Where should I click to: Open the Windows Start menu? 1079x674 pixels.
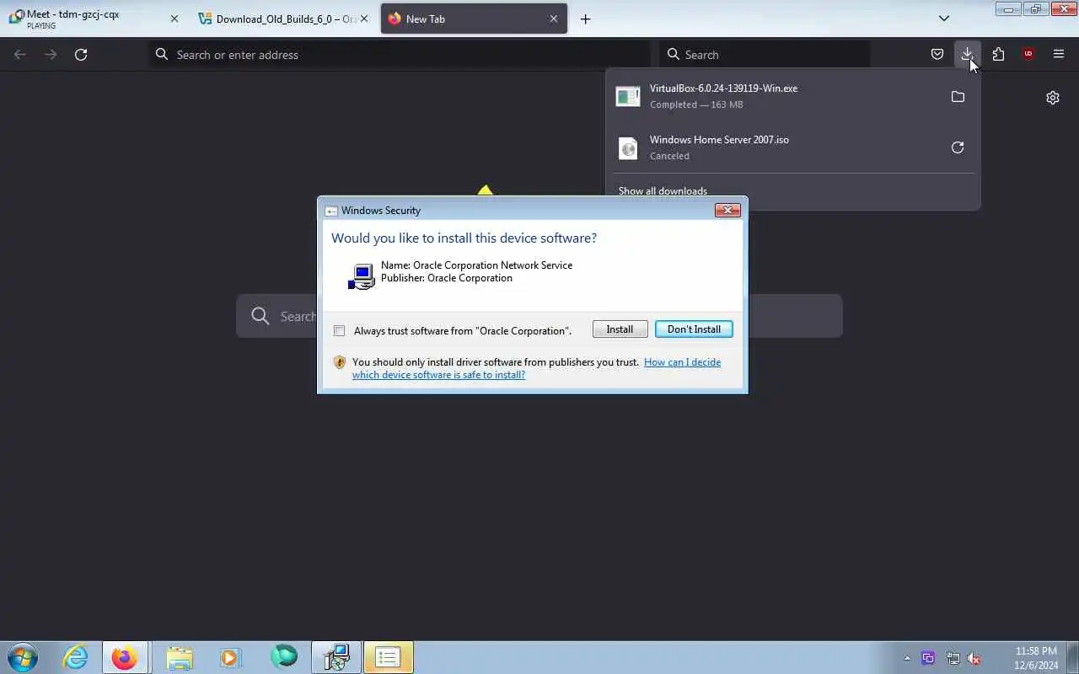click(23, 657)
